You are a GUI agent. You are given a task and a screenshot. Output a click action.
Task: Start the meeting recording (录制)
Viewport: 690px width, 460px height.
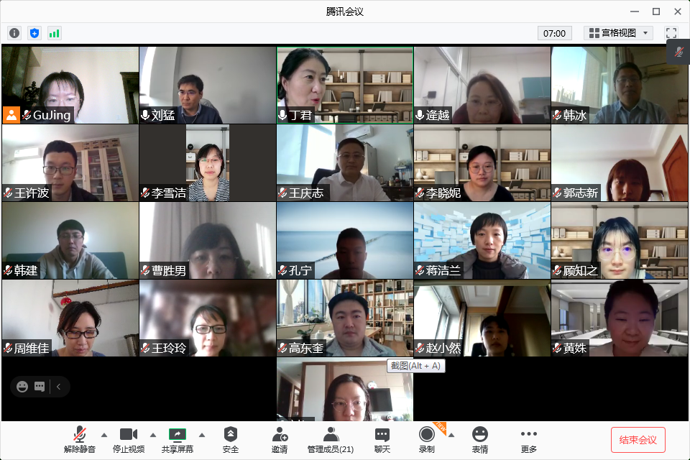[x=427, y=439]
